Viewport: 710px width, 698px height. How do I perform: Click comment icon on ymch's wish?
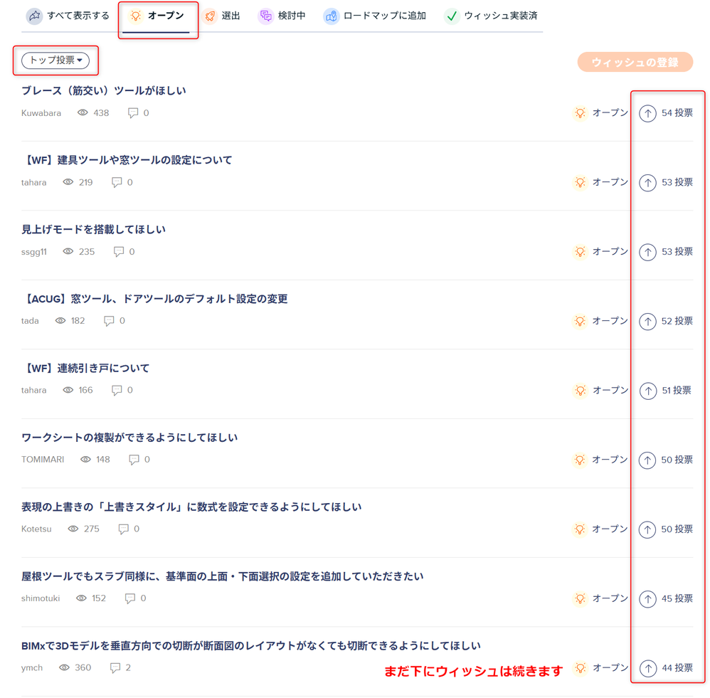click(x=115, y=667)
